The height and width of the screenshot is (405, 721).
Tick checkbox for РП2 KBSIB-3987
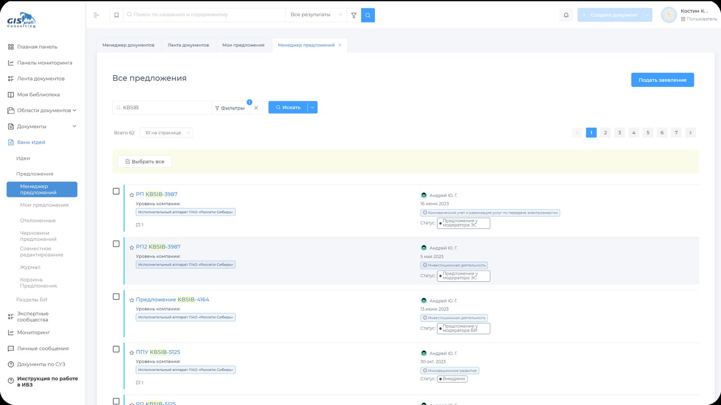(x=116, y=244)
